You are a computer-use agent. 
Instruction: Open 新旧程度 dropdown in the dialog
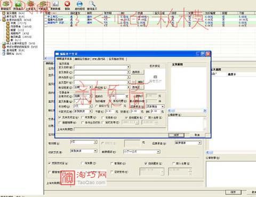coord(90,87)
